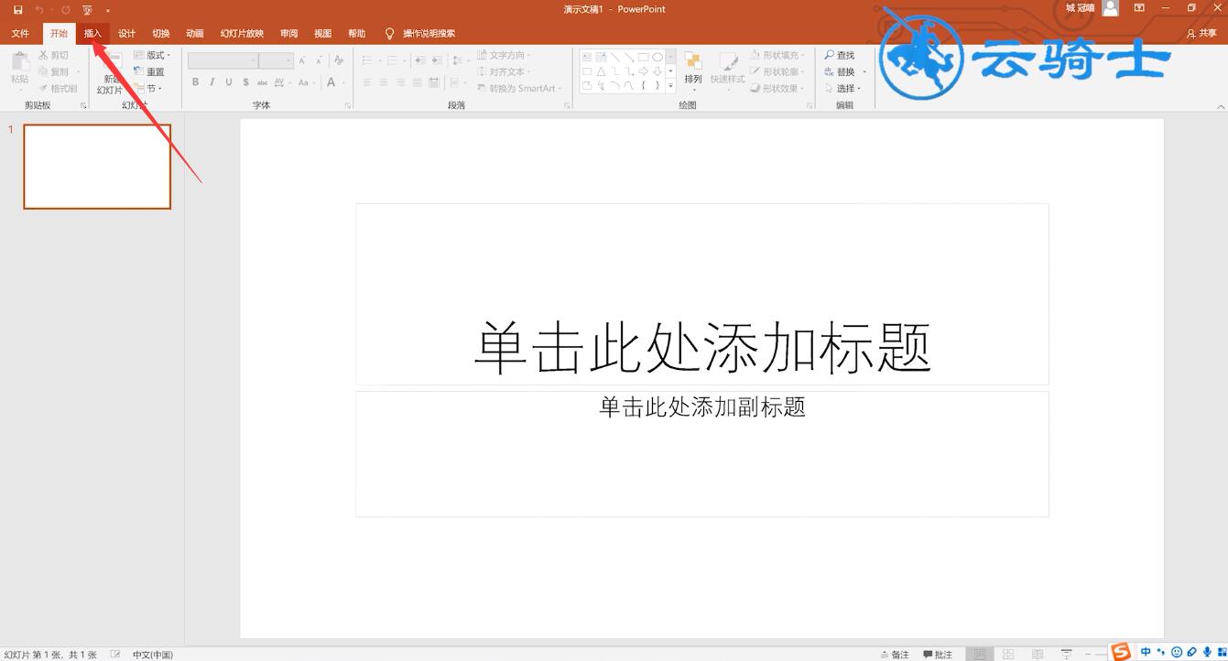Screen dimensions: 1228x661
Task: Open 备注 notes in status bar
Action: (895, 654)
